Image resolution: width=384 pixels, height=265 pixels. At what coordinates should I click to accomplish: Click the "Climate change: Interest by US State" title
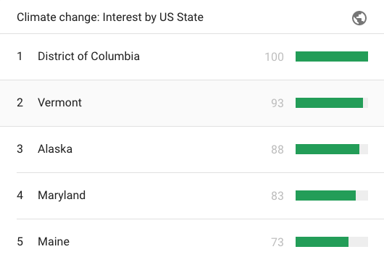(110, 17)
